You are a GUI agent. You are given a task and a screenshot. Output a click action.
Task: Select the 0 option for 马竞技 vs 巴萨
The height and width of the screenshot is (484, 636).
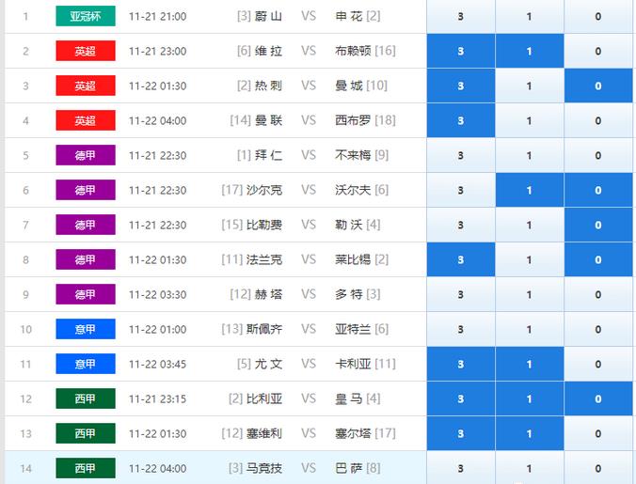(x=598, y=468)
